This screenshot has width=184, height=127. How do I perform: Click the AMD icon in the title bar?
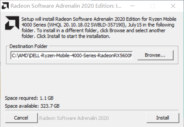click(5, 6)
